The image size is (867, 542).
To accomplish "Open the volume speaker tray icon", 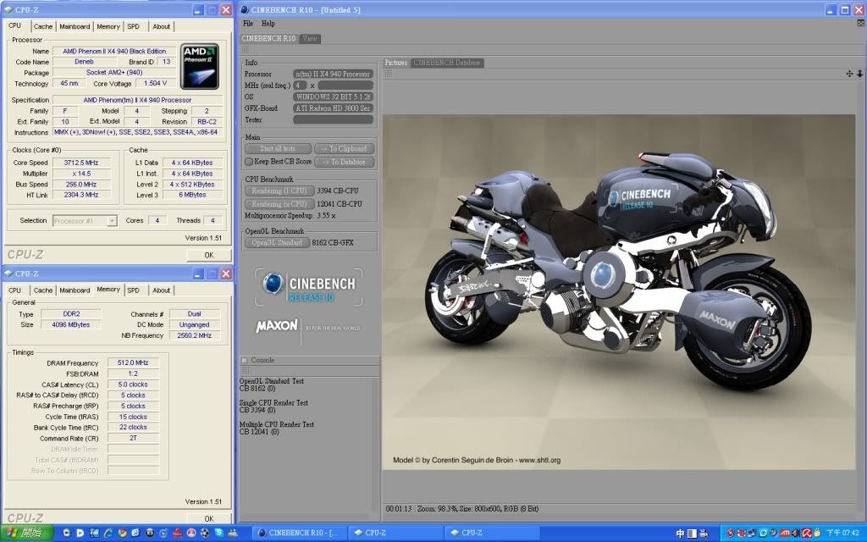I will (x=796, y=533).
